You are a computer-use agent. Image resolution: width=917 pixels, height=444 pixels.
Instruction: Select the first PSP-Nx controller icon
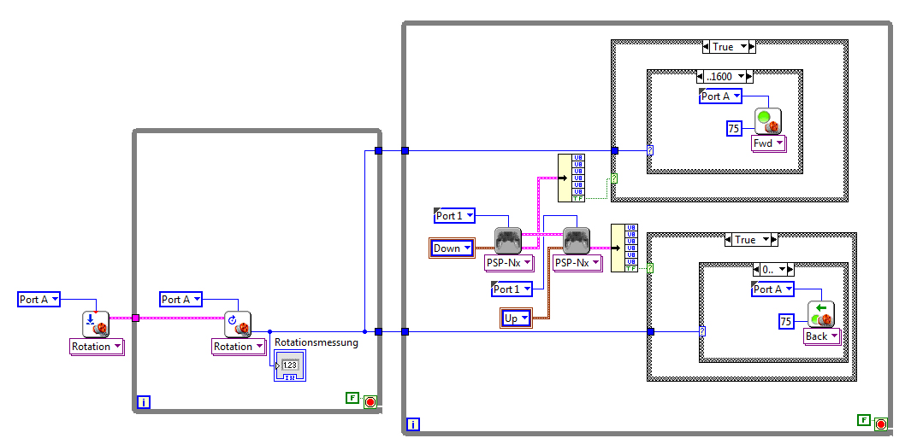508,241
